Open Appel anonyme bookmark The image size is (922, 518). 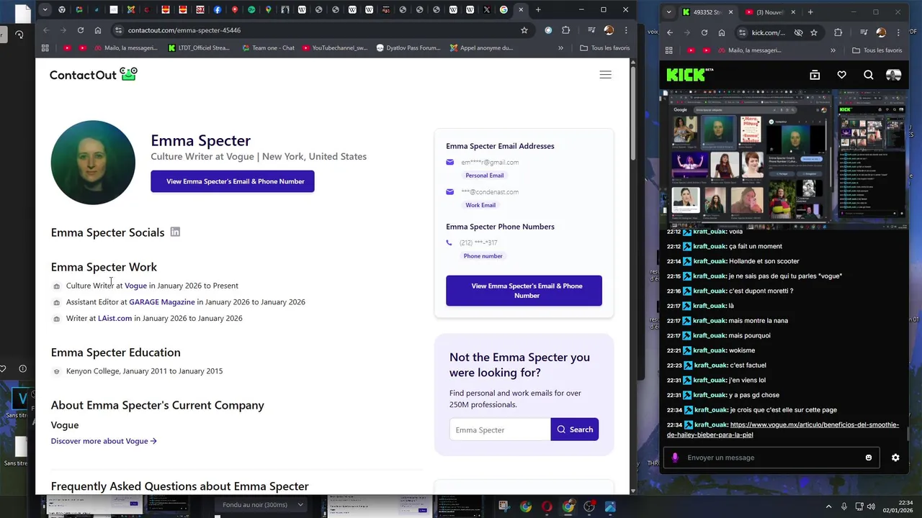[x=481, y=48]
